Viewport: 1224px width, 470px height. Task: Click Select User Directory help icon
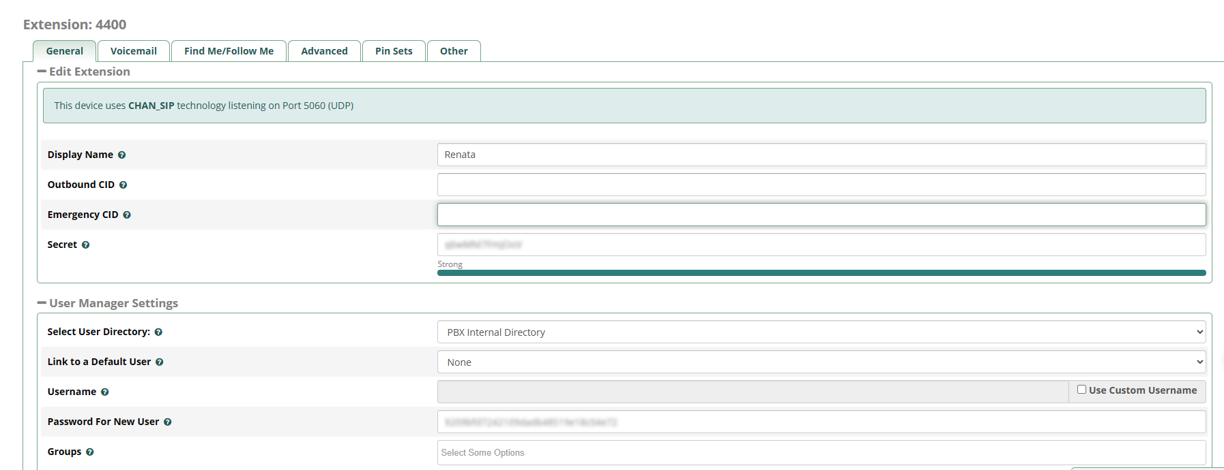(158, 332)
